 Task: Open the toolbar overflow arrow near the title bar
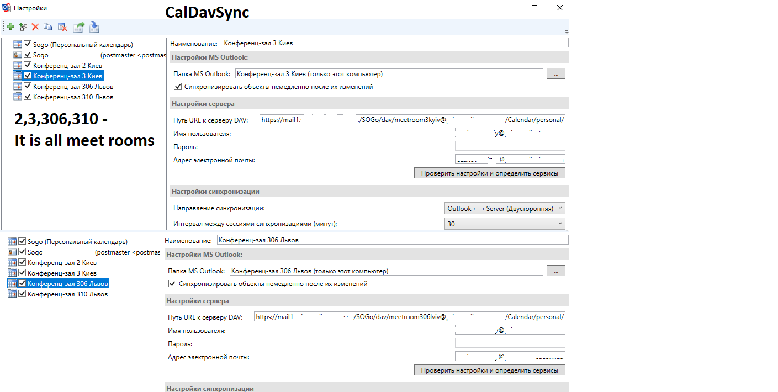coord(567,32)
